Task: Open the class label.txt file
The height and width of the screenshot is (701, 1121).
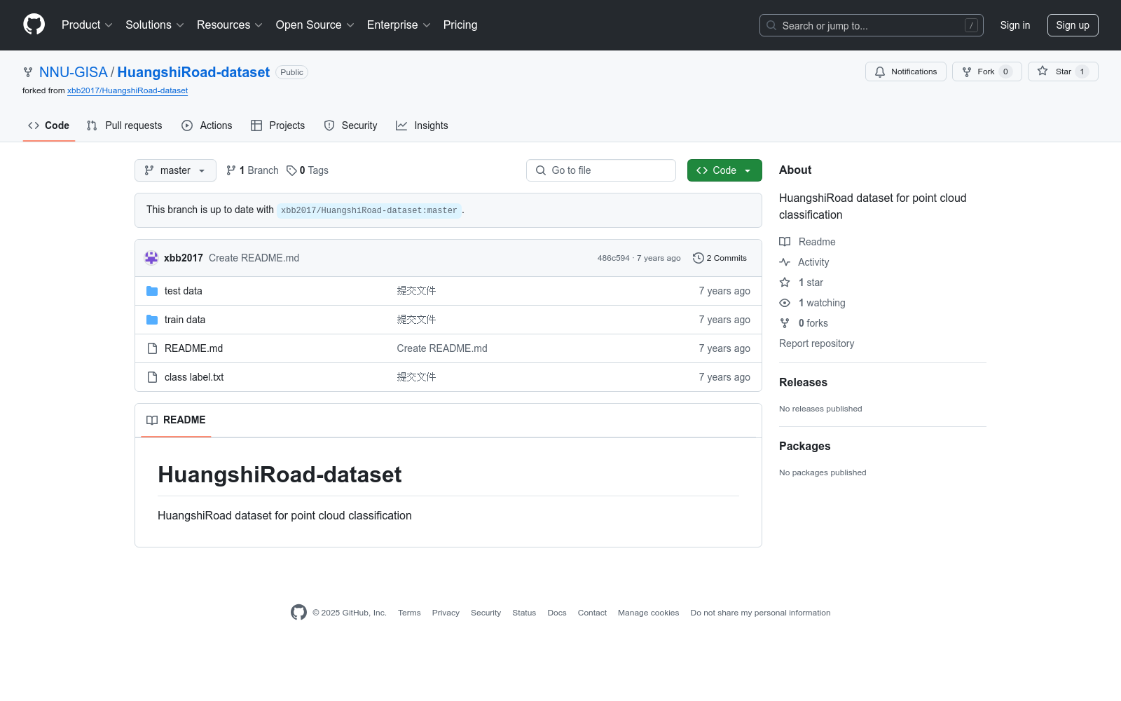Action: click(194, 377)
